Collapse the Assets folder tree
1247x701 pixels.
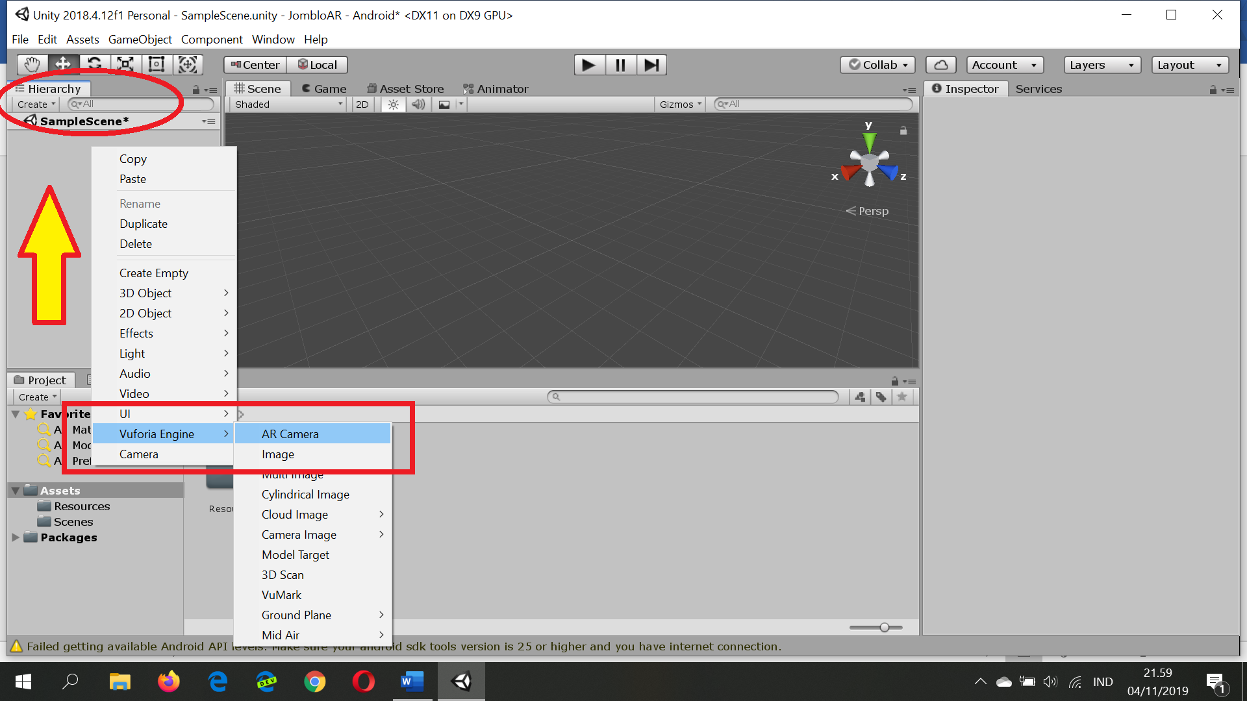point(16,491)
